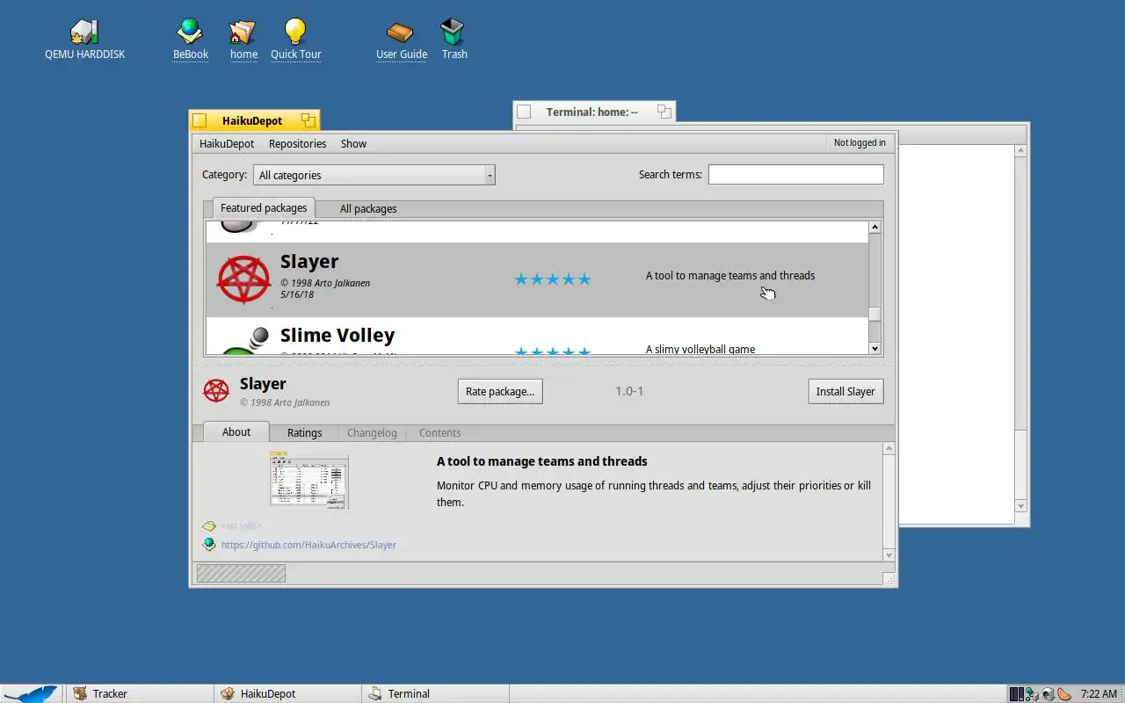This screenshot has height=703, width=1125.
Task: Click the Terminal window close box
Action: click(x=524, y=112)
